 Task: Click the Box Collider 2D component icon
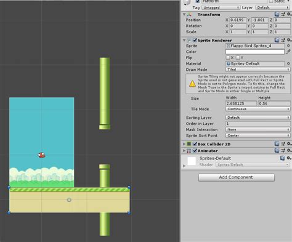189,144
